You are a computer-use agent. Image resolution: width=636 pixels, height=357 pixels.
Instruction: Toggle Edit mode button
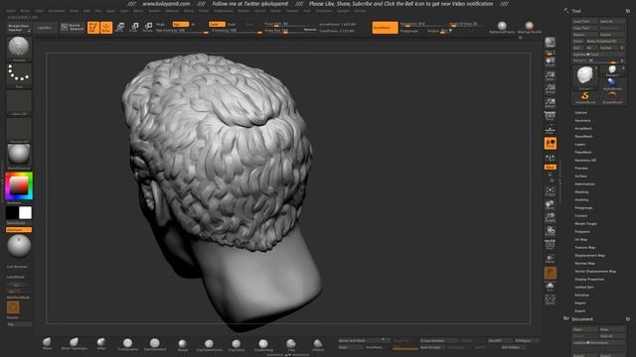(x=92, y=28)
